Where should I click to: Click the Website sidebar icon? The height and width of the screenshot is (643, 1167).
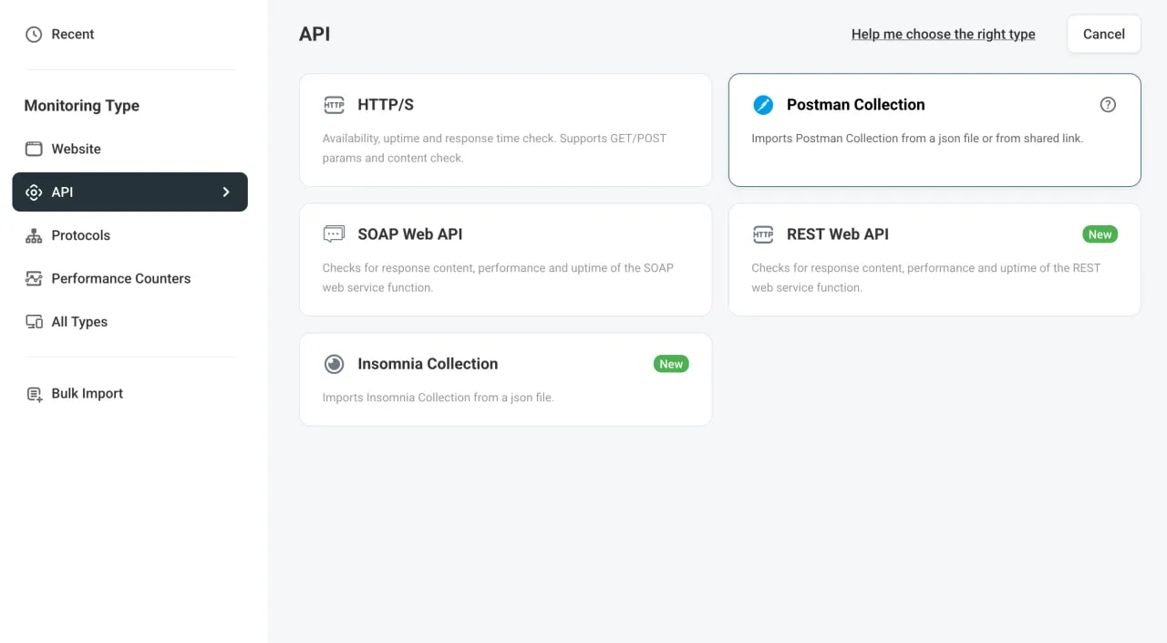pyautogui.click(x=33, y=149)
